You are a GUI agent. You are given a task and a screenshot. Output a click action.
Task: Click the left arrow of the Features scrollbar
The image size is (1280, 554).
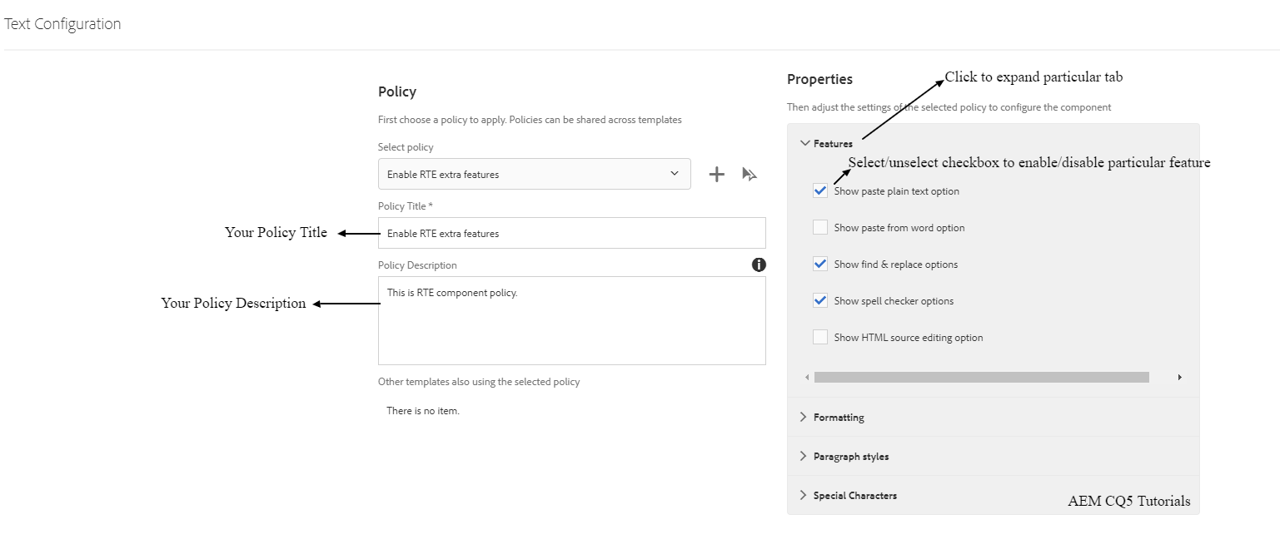(x=806, y=377)
